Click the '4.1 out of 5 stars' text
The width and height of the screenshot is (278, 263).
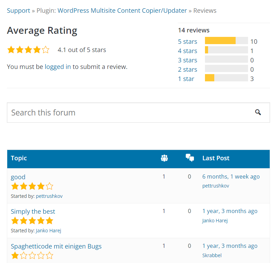tap(82, 50)
